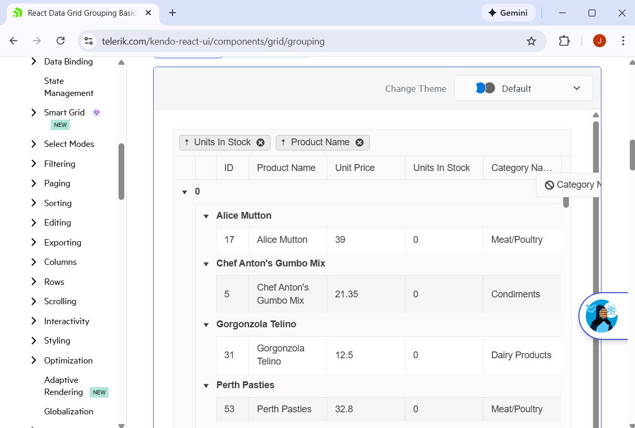Remove the Units In Stock group chip
635x428 pixels.
point(261,143)
